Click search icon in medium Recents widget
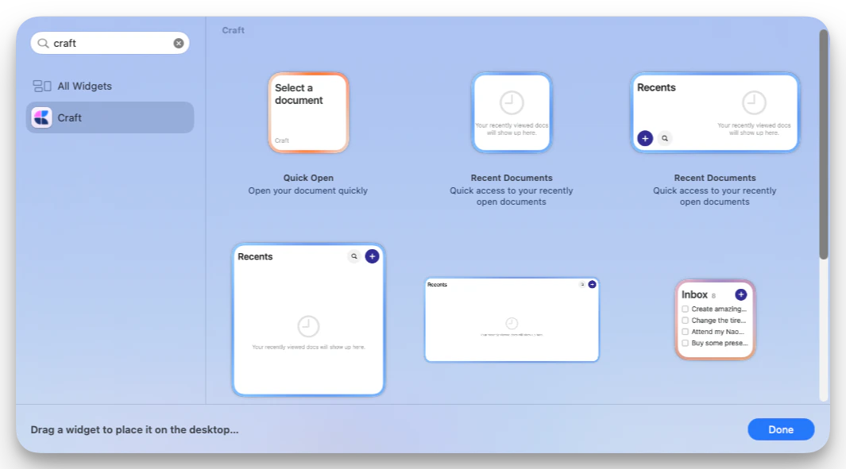This screenshot has width=846, height=469. [x=665, y=139]
